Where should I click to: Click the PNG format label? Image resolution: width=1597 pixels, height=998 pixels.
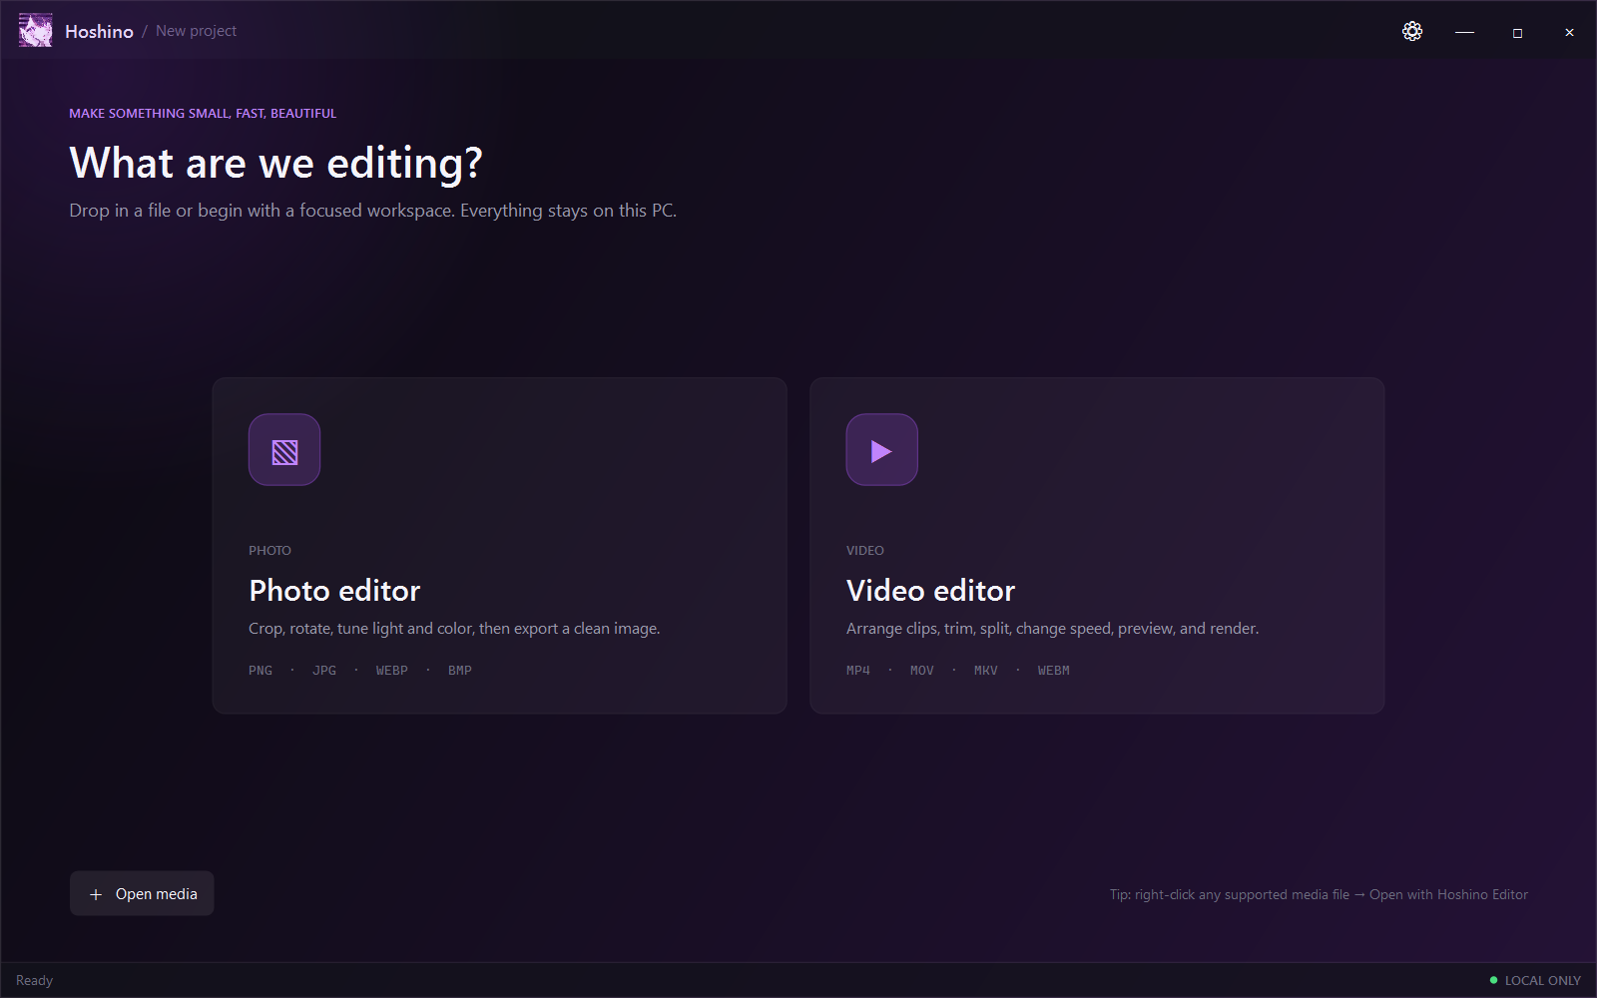click(x=261, y=671)
